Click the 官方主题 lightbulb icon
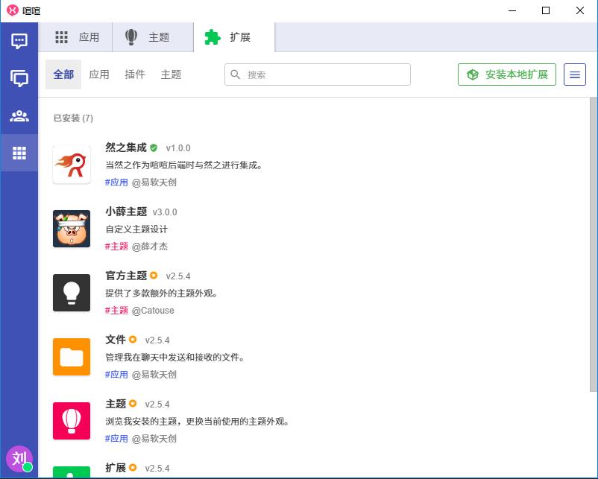 (x=72, y=293)
